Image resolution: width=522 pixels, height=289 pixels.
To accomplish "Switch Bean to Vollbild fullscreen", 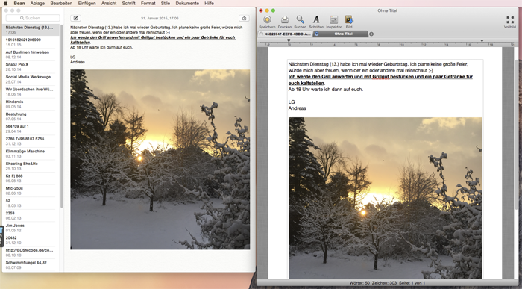I will (509, 19).
